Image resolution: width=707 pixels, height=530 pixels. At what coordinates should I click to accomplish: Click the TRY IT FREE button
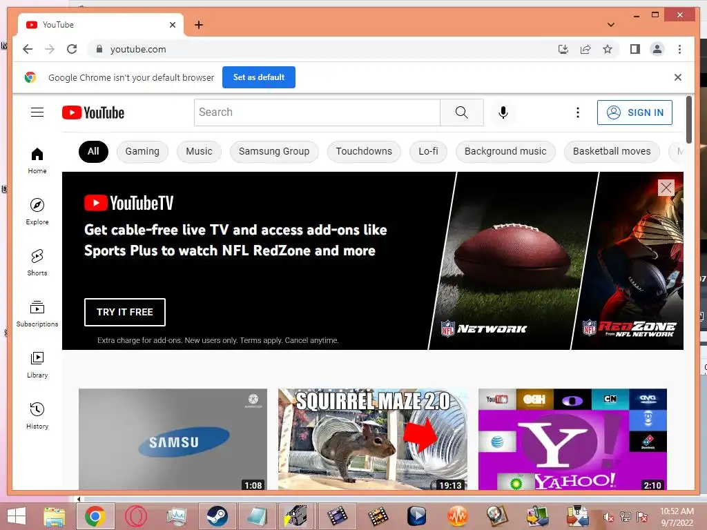(125, 312)
